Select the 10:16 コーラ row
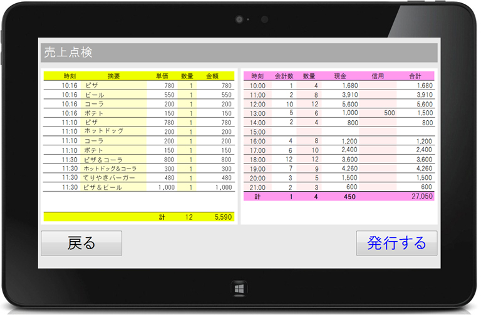The width and height of the screenshot is (481, 315). [139, 104]
